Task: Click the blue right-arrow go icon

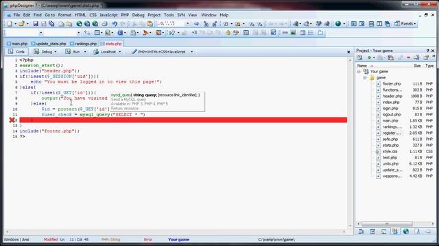Action: tap(196, 24)
